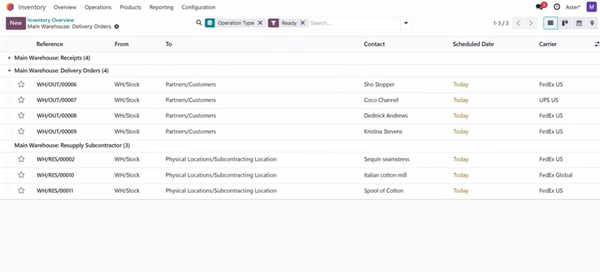Go to next page of records

tap(531, 23)
